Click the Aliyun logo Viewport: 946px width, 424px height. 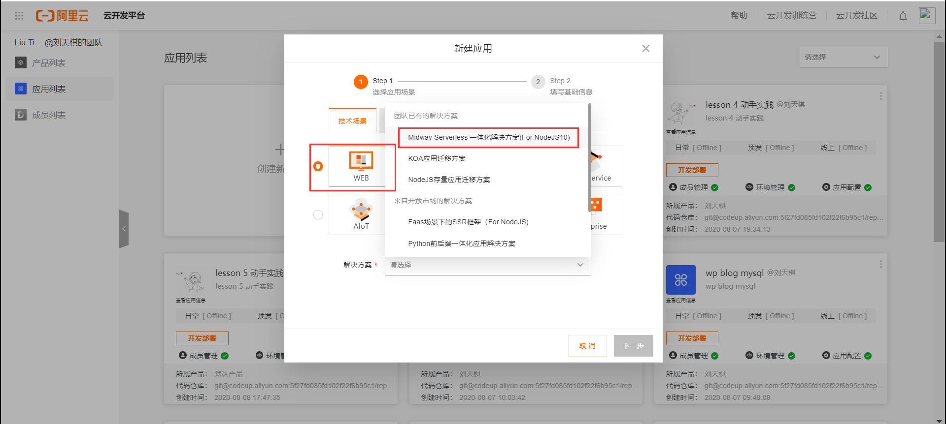62,16
